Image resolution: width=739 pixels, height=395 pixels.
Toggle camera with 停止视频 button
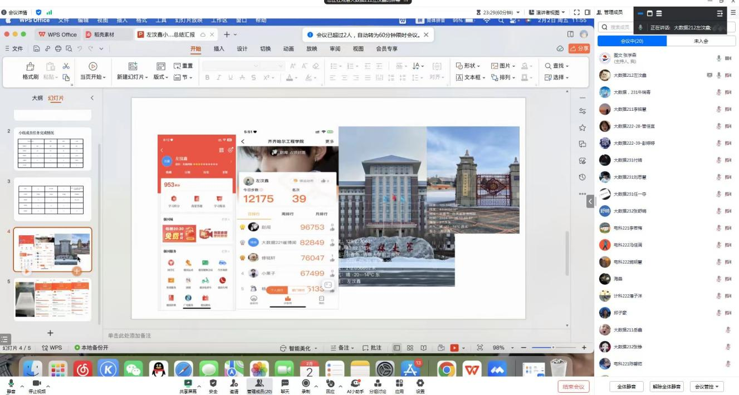pos(37,383)
